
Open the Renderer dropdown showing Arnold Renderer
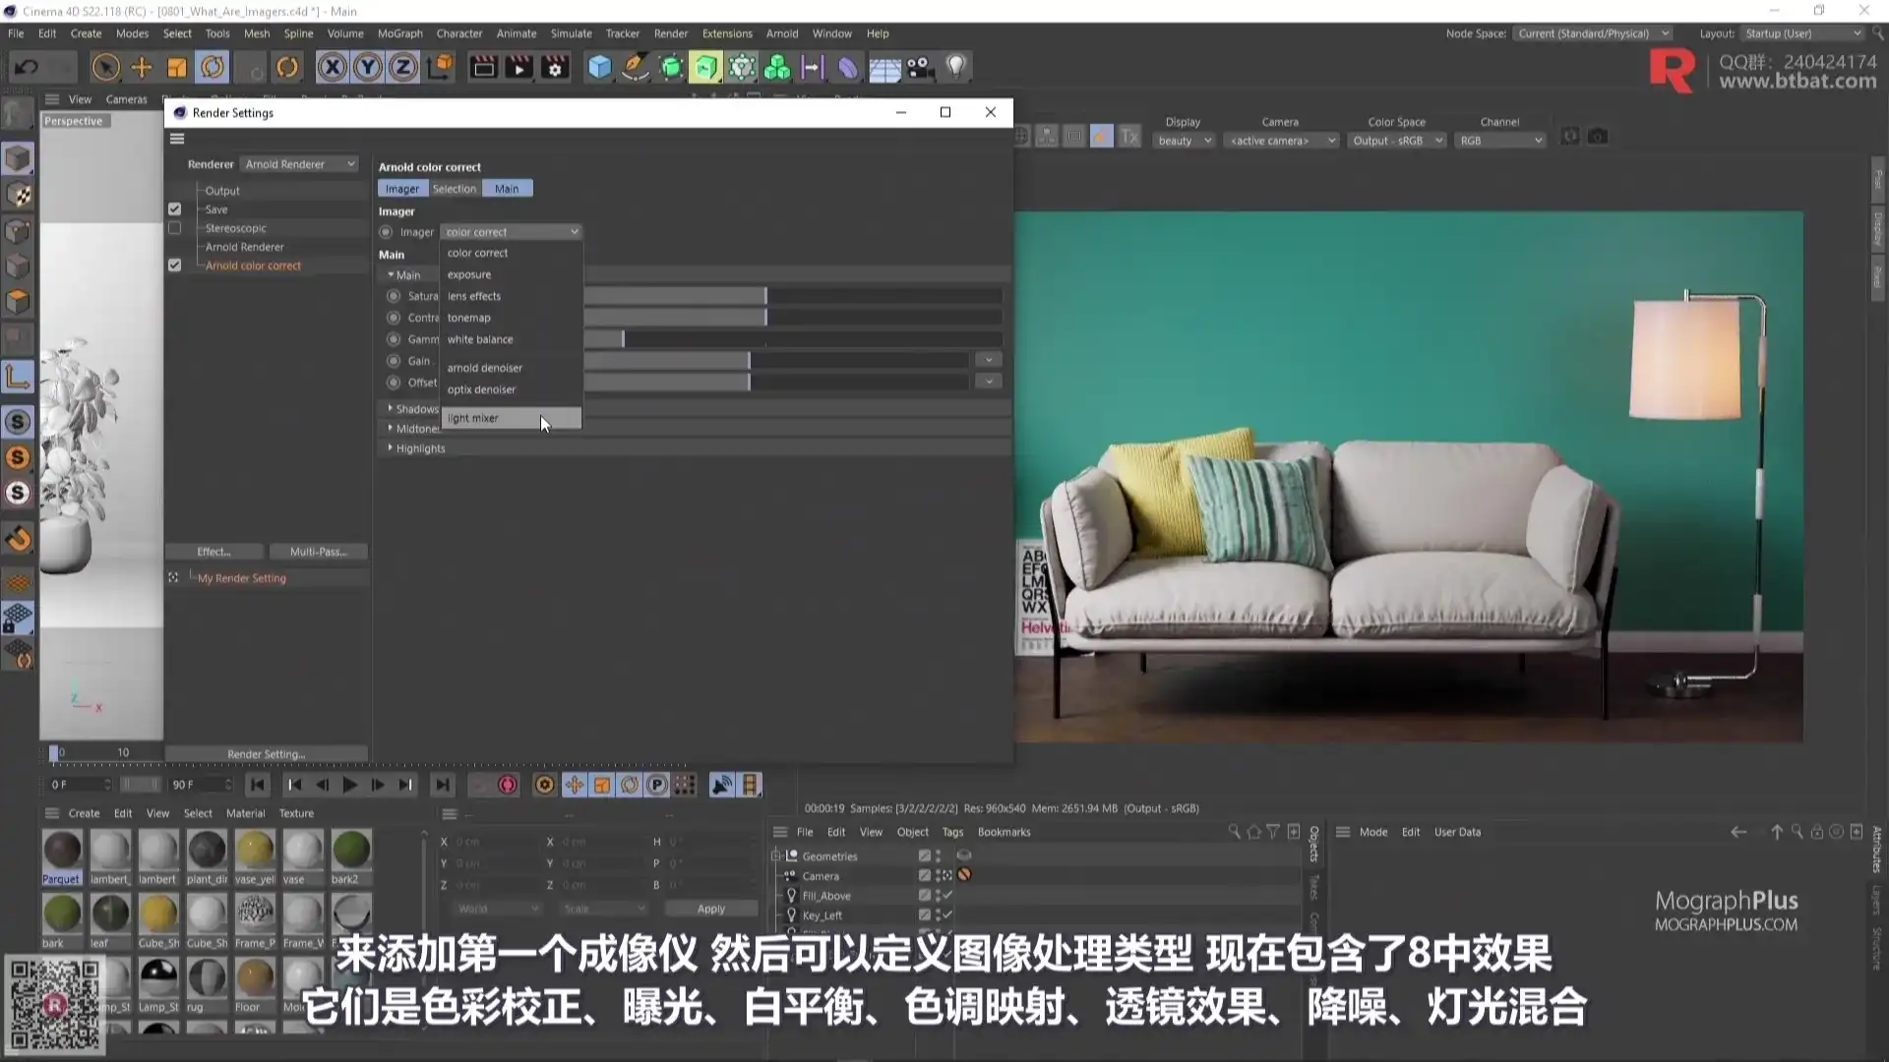coord(298,163)
